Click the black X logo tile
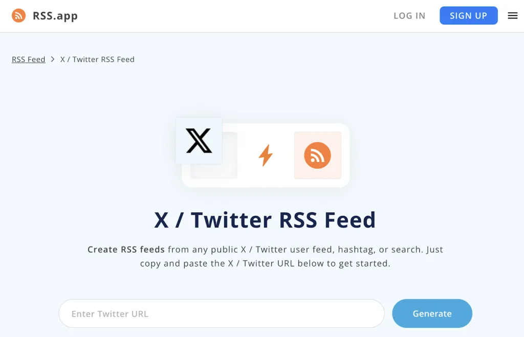Image resolution: width=524 pixels, height=337 pixels. point(199,141)
